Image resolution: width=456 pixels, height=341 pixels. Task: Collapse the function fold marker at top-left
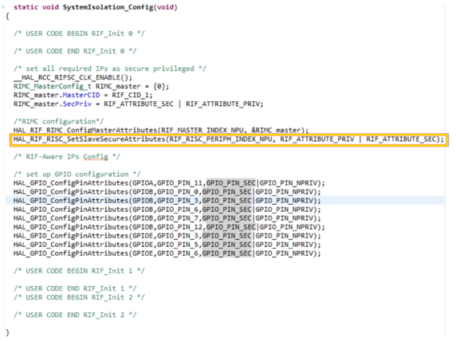click(3, 7)
